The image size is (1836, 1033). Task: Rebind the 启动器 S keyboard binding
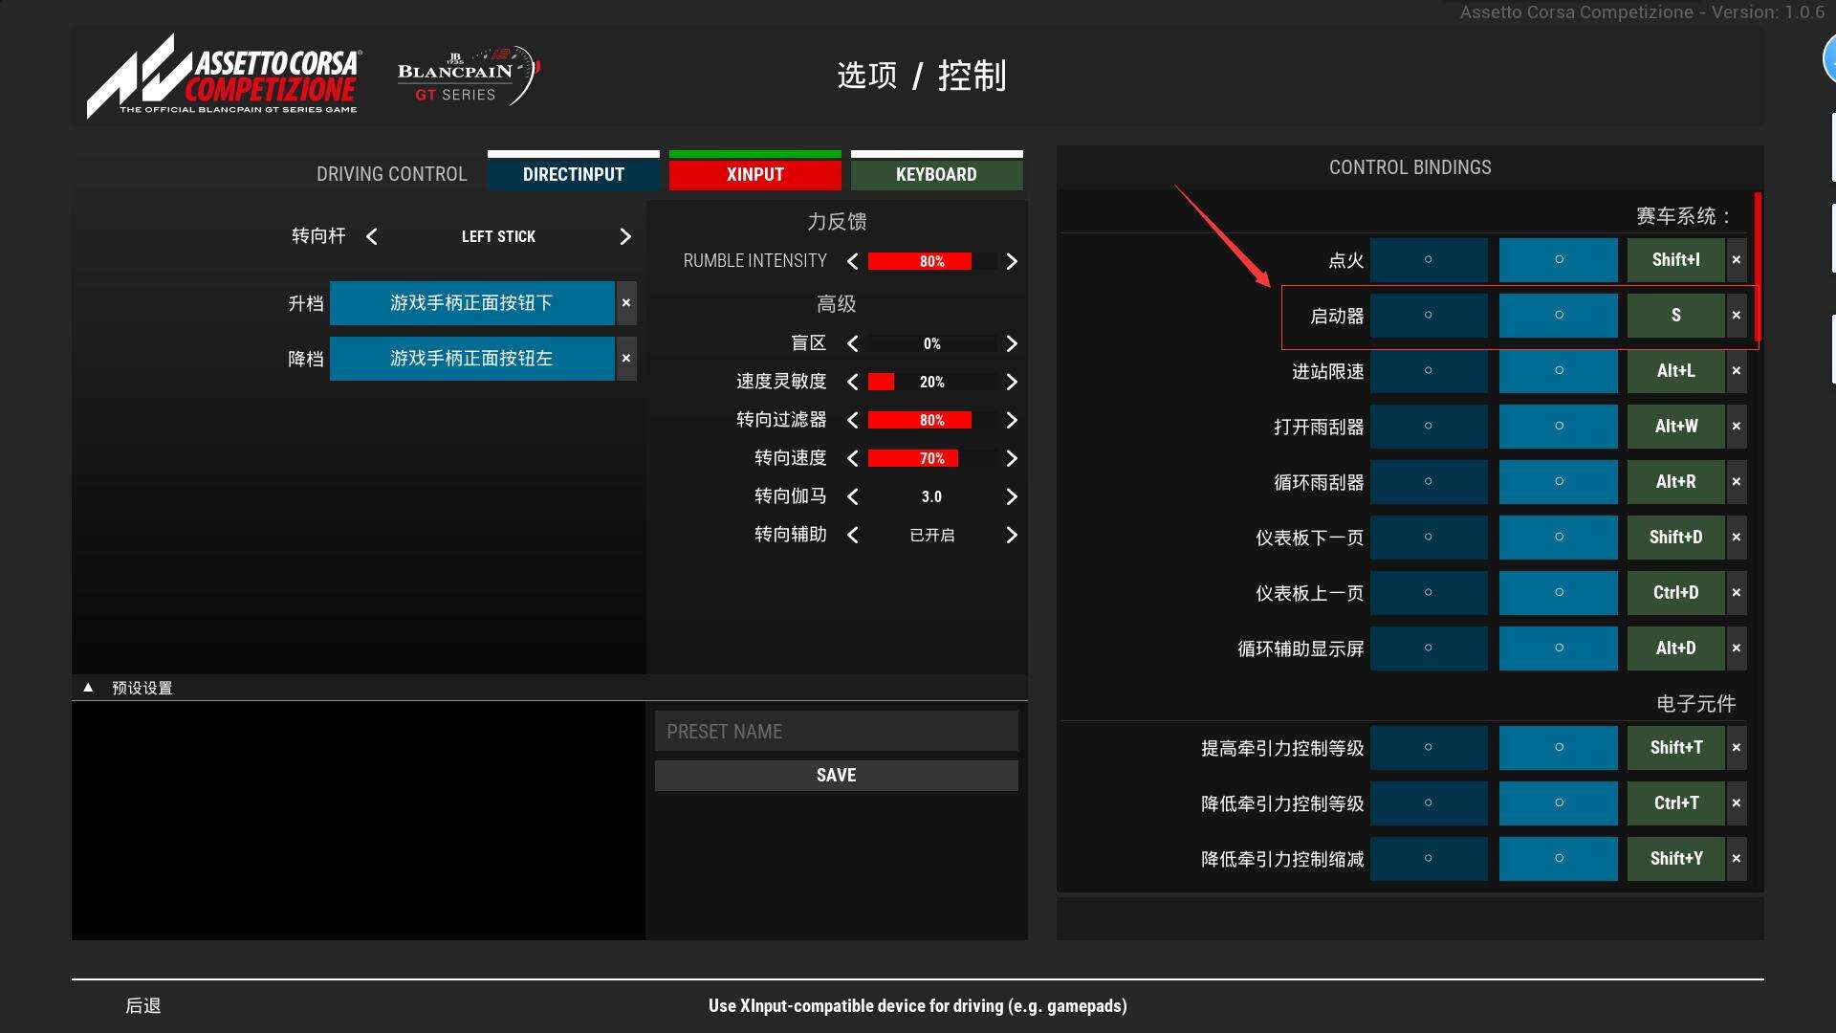pyautogui.click(x=1676, y=316)
